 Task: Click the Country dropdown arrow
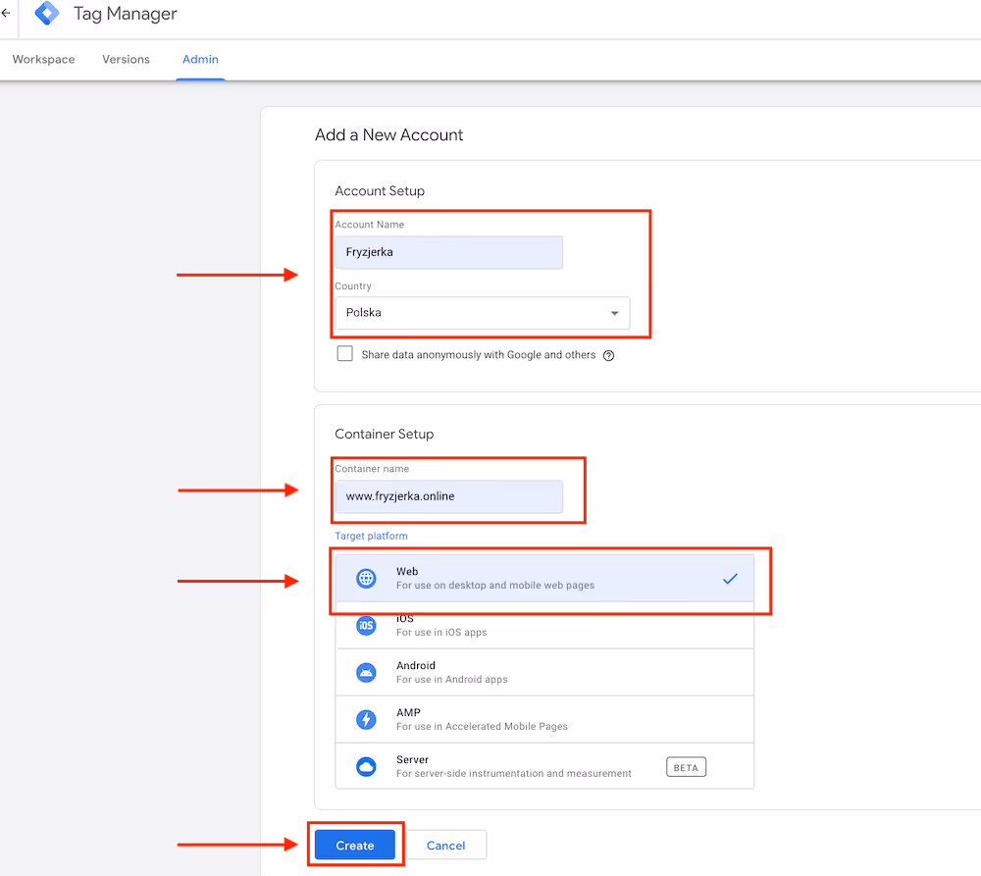point(615,314)
